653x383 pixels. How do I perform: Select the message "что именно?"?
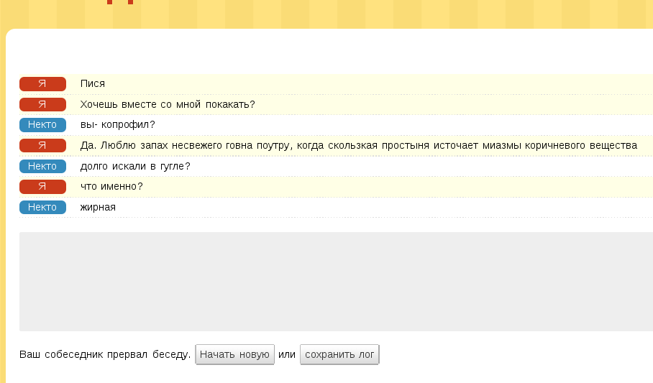[111, 187]
